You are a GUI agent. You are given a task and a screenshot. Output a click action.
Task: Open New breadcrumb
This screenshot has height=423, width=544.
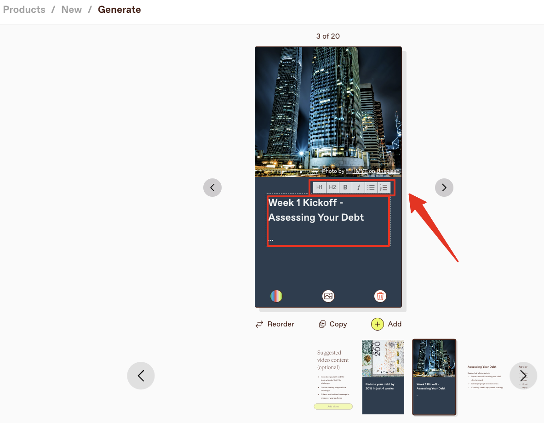pyautogui.click(x=71, y=10)
